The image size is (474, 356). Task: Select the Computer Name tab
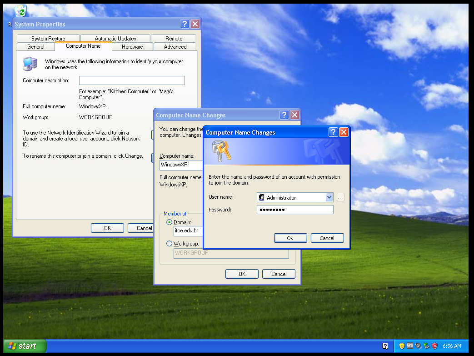pyautogui.click(x=84, y=46)
